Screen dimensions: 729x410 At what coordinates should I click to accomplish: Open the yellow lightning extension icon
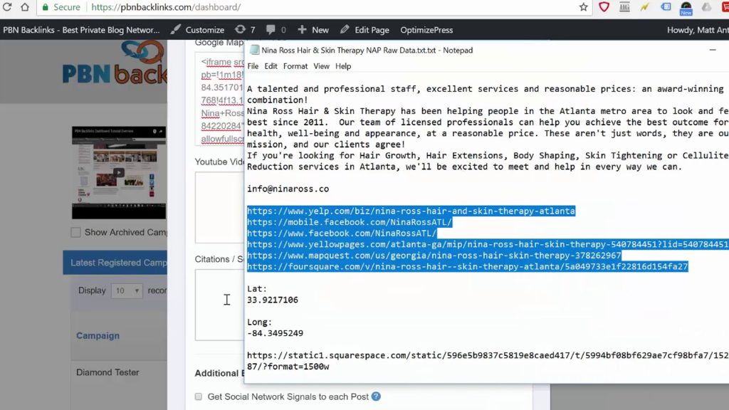point(644,7)
